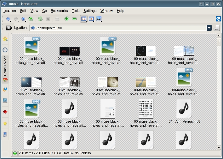
Task: Click scrollbar down arrow
Action: [219, 148]
